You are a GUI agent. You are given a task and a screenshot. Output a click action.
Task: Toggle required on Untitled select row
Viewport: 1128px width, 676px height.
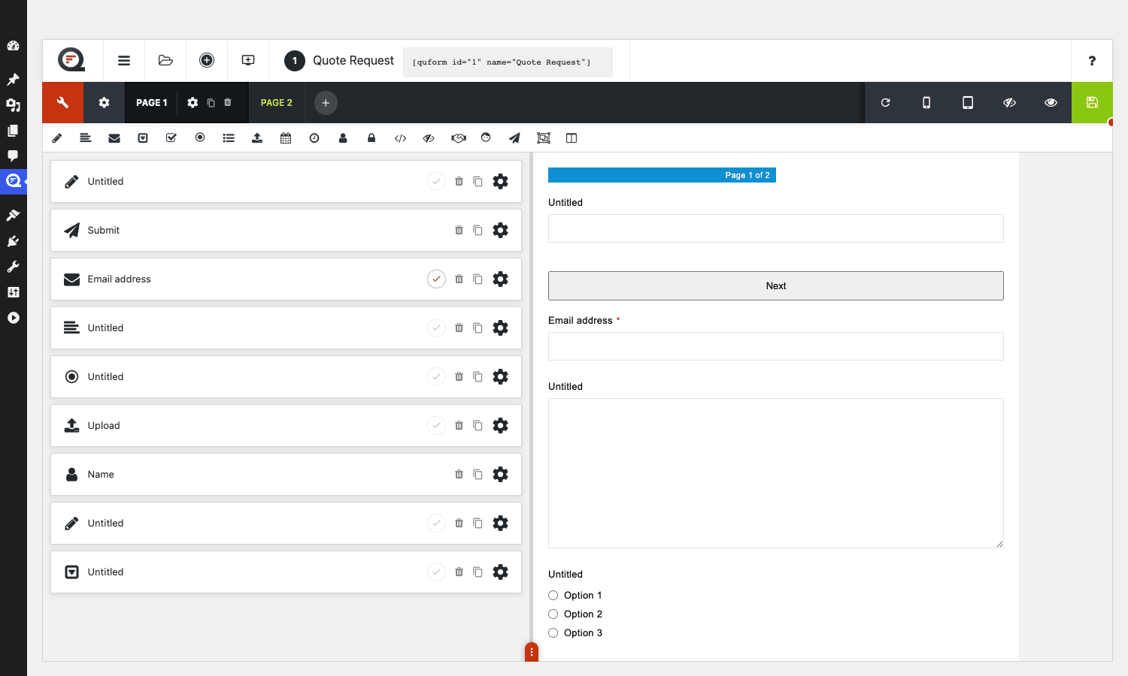click(x=436, y=572)
